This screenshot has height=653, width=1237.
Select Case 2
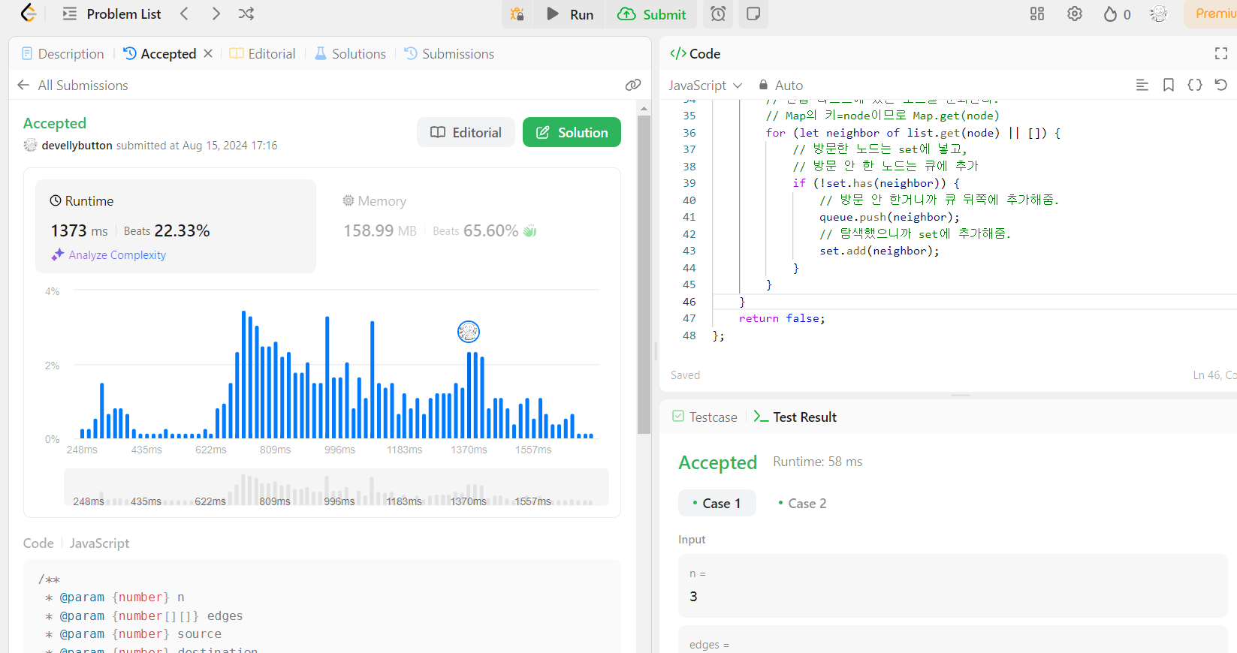803,504
